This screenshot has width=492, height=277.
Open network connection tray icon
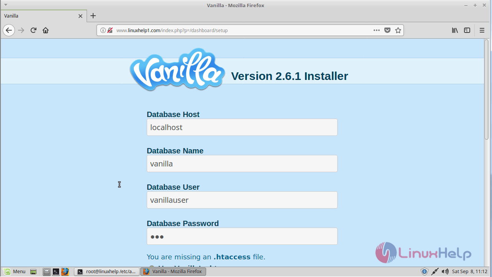tap(435, 272)
